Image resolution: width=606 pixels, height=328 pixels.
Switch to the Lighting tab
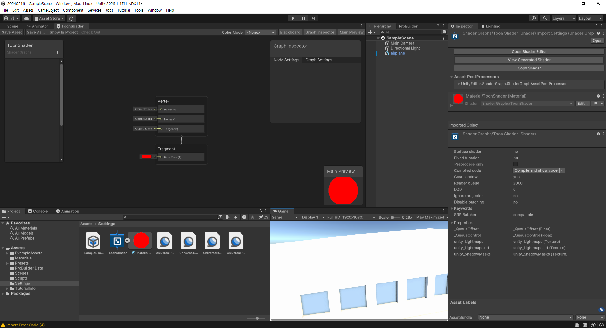(x=491, y=26)
